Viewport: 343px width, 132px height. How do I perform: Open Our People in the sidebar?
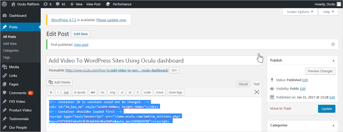(x=20, y=127)
